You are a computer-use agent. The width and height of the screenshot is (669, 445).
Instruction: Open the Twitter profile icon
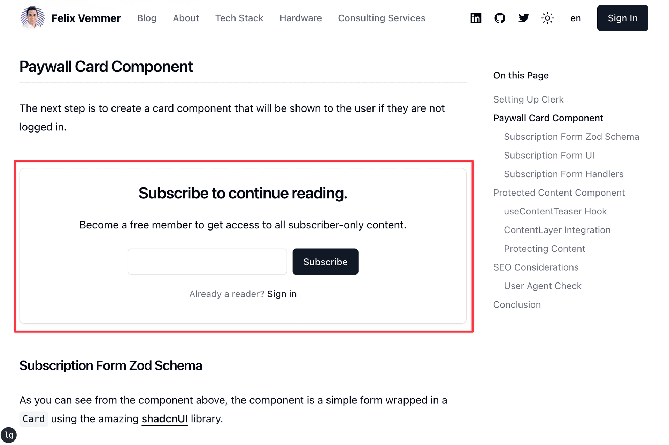click(523, 18)
